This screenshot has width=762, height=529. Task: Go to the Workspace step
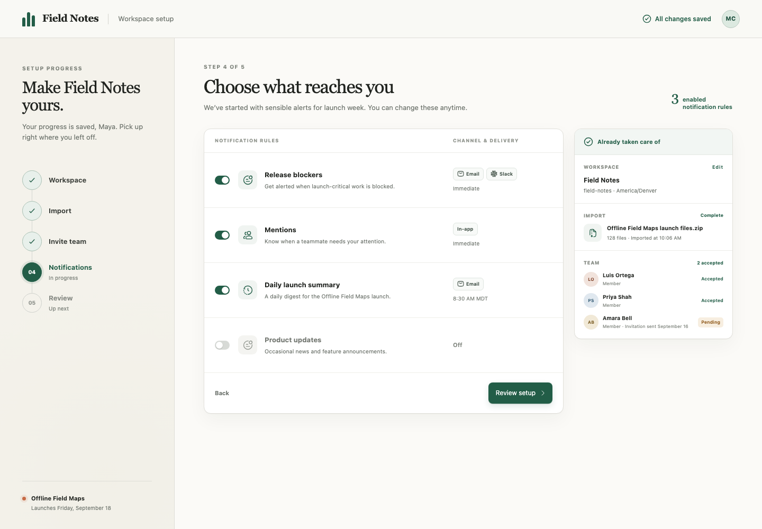pyautogui.click(x=67, y=180)
